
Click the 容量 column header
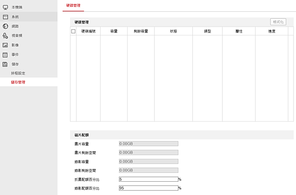pyautogui.click(x=114, y=32)
